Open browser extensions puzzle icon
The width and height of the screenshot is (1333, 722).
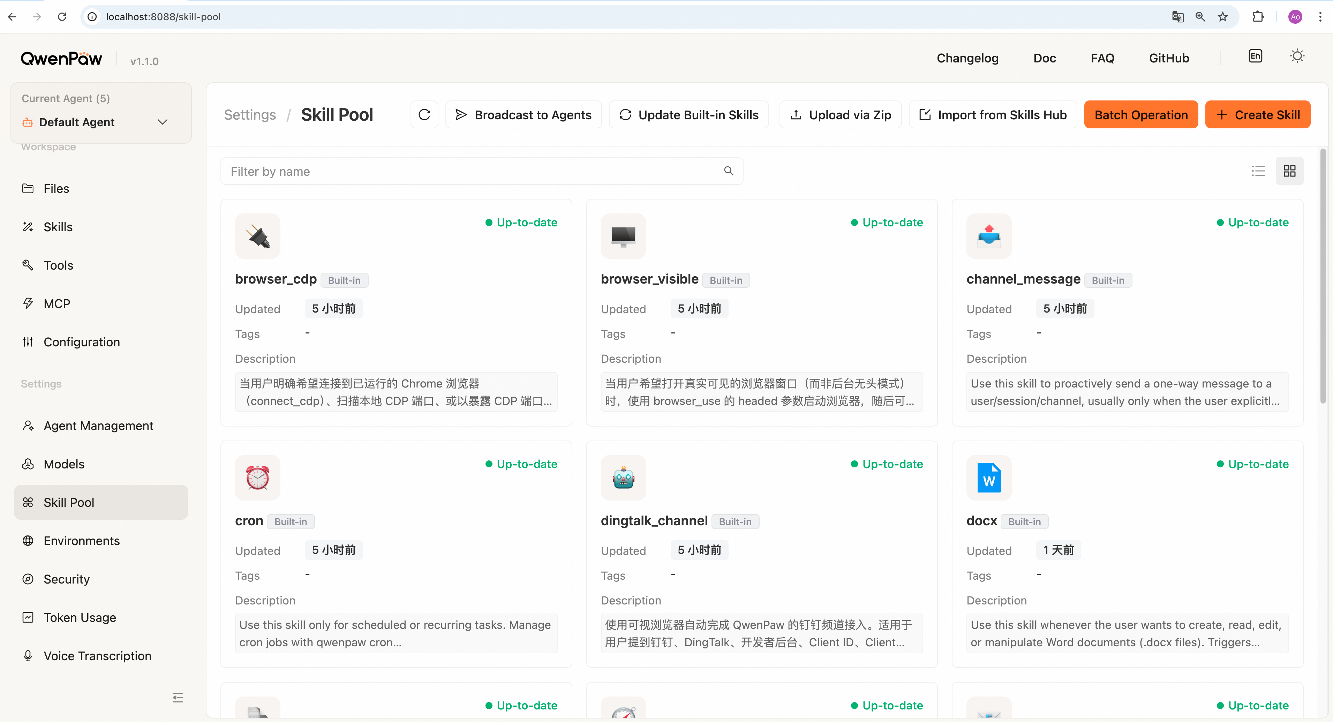1258,16
